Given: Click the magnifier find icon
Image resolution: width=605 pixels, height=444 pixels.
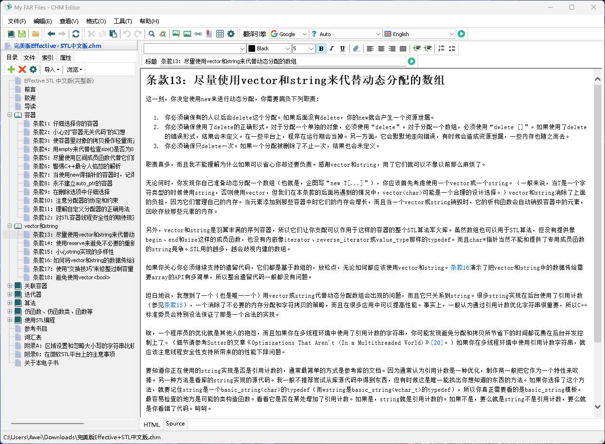Looking at the screenshot, I should pos(152,34).
